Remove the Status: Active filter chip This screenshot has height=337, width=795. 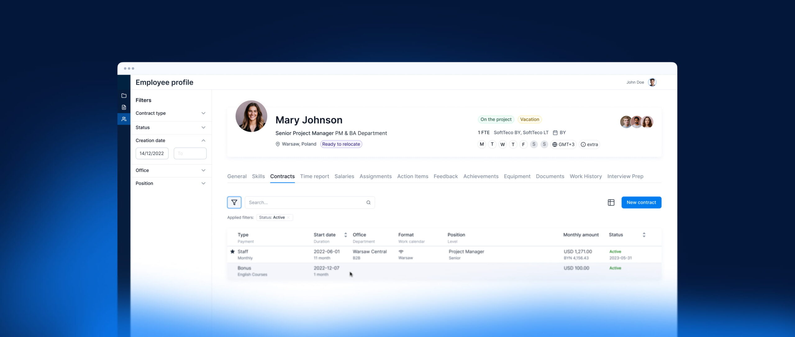(288, 217)
